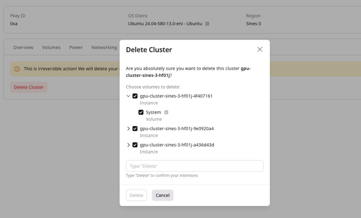Click the warning icon in the banner

point(16,69)
